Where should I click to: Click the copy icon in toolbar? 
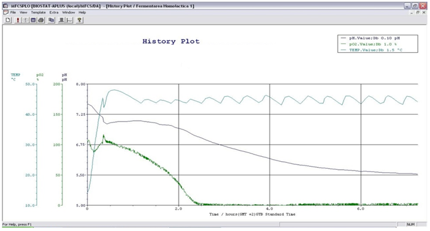[x=51, y=20]
